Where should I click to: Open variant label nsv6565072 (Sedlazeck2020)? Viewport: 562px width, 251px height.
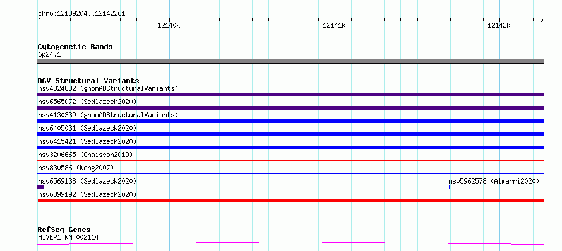[x=87, y=102]
